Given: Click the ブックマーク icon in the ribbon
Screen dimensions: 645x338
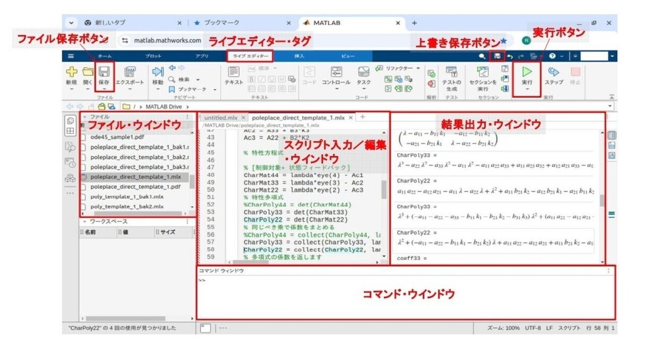Looking at the screenshot, I should pyautogui.click(x=172, y=89).
